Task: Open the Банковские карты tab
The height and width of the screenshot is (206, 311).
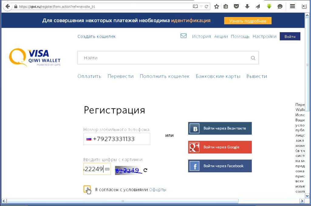Action: (x=218, y=76)
